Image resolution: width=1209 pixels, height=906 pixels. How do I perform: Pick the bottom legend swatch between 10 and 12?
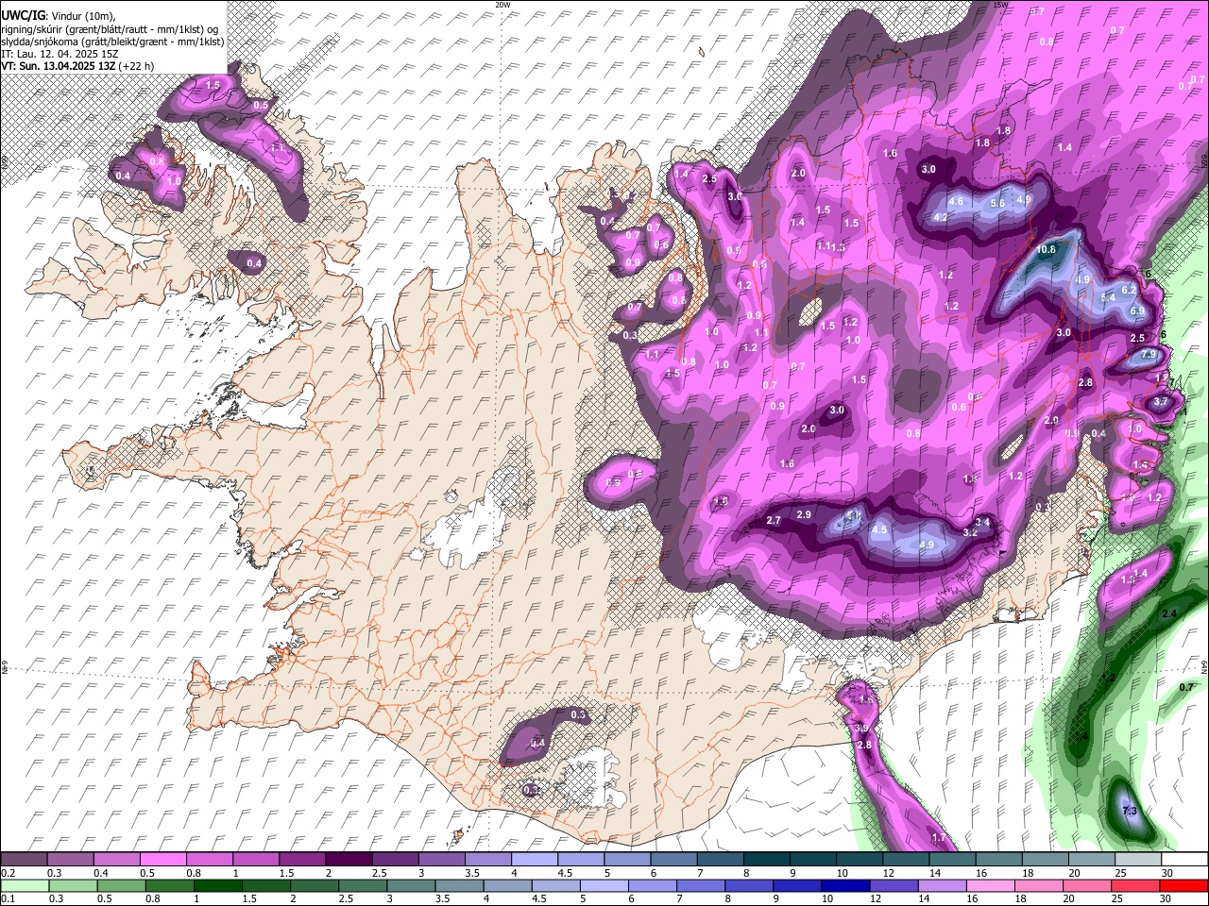(x=845, y=885)
